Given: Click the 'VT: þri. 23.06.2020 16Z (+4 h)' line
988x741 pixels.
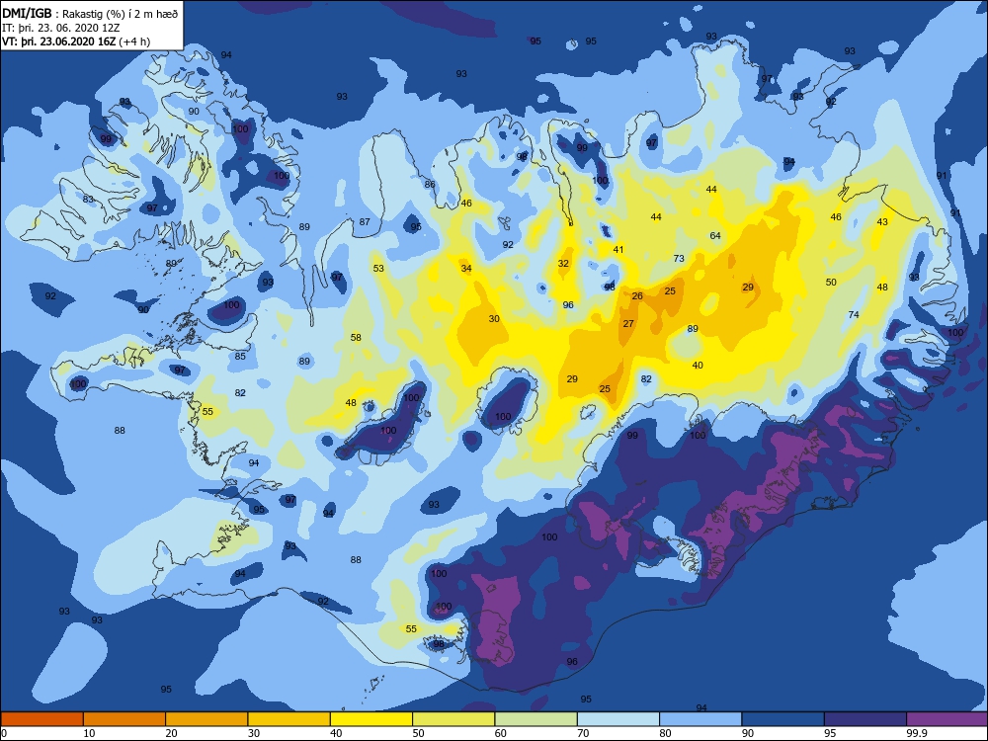Looking at the screenshot, I should (x=76, y=41).
